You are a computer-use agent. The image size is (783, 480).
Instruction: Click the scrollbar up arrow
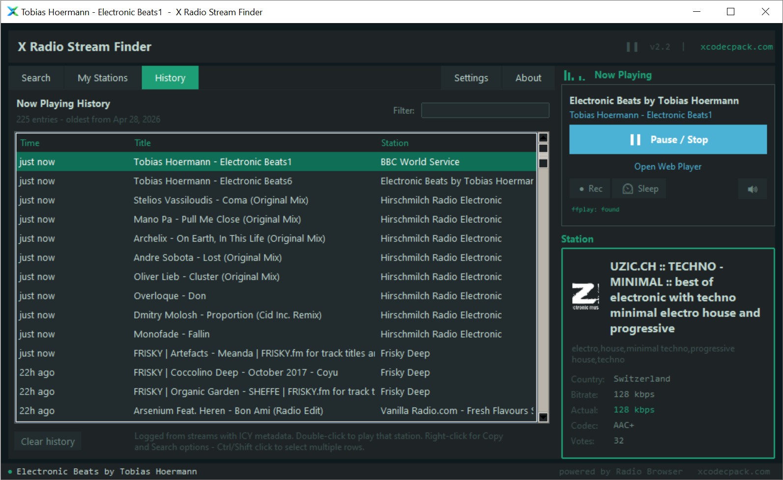(x=543, y=137)
